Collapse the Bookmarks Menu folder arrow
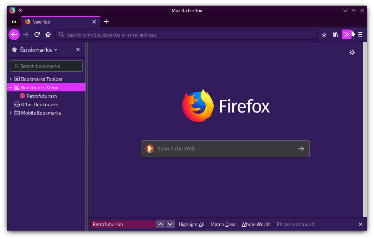 click(x=11, y=88)
